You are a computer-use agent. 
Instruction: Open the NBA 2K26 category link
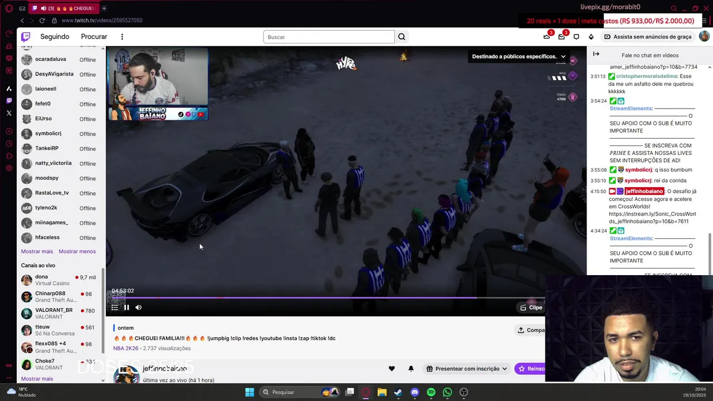126,349
